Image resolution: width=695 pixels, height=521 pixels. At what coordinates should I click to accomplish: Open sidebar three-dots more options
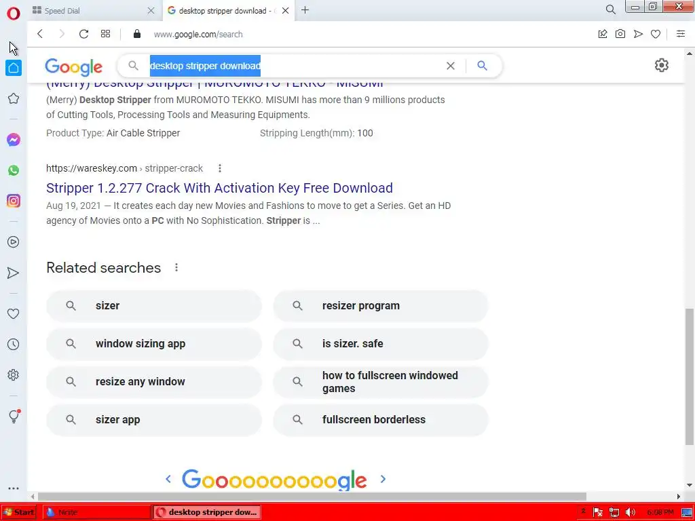click(x=14, y=488)
